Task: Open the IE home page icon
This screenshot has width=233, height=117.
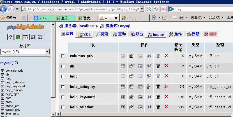Action: [154, 17]
